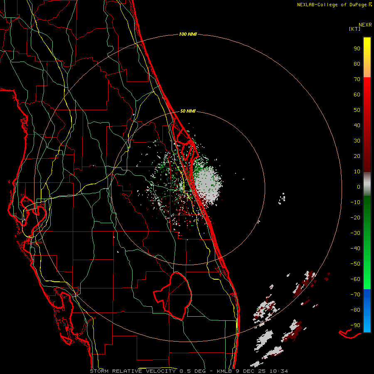Click the -60 value on the velocity scale
Image resolution: width=374 pixels, height=374 pixels.
click(x=355, y=279)
